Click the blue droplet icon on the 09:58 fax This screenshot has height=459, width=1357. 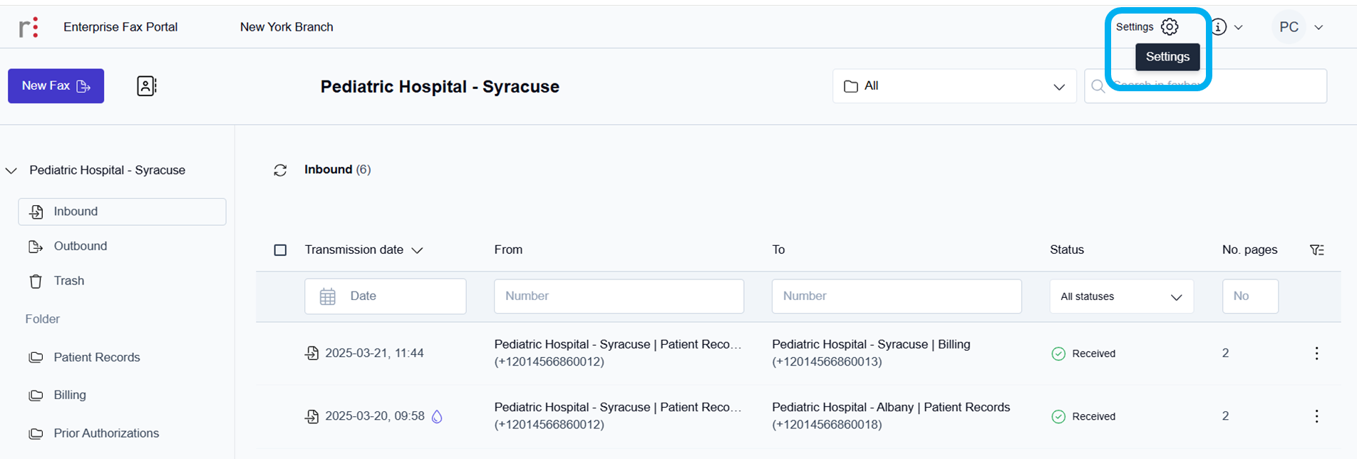[437, 417]
